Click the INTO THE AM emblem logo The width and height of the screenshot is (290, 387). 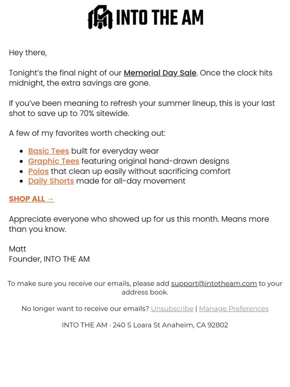click(x=100, y=17)
